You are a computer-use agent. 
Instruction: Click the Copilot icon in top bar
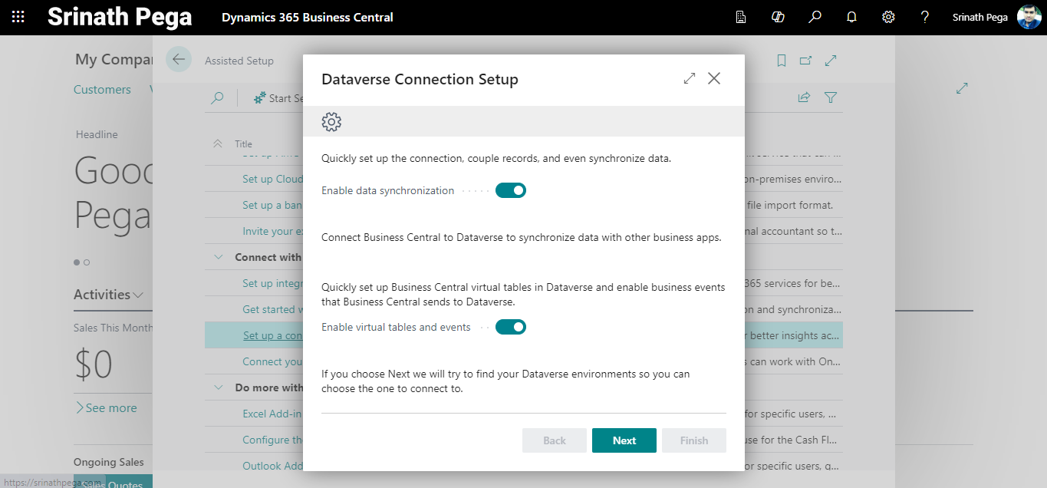click(778, 17)
